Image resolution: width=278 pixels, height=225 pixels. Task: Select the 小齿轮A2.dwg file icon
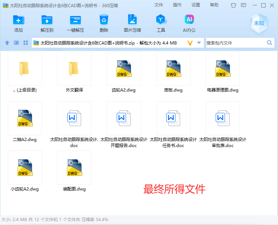pyautogui.click(x=25, y=168)
